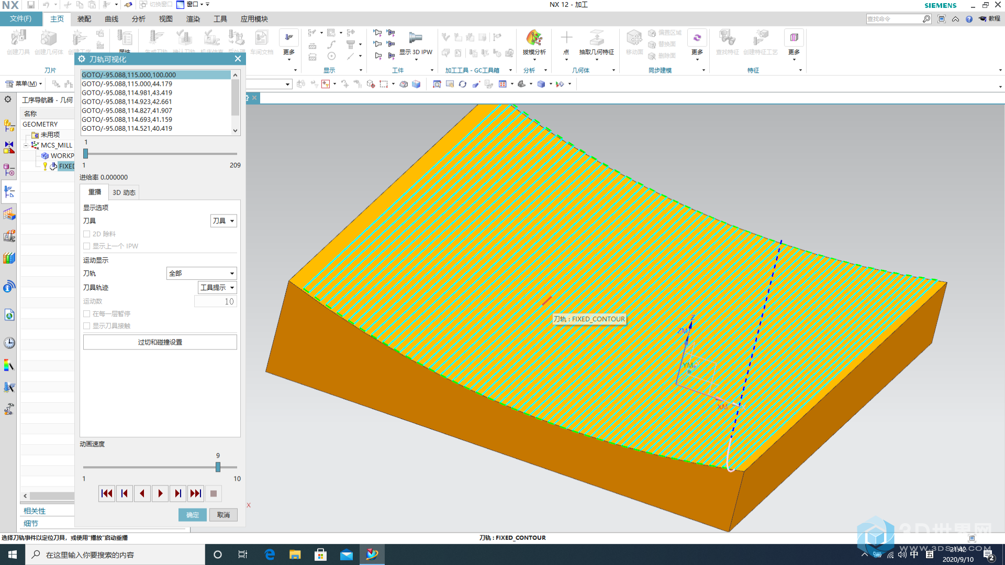Screen dimensions: 1005x565
Task: Click the 过切和碰撞设置 button
Action: click(160, 342)
